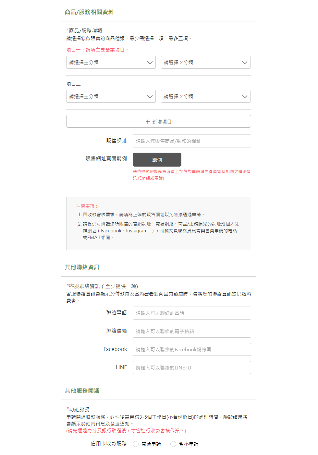Viewport: 318px width, 455px height.
Task: Click the LINE ID input field
Action: pos(192,367)
